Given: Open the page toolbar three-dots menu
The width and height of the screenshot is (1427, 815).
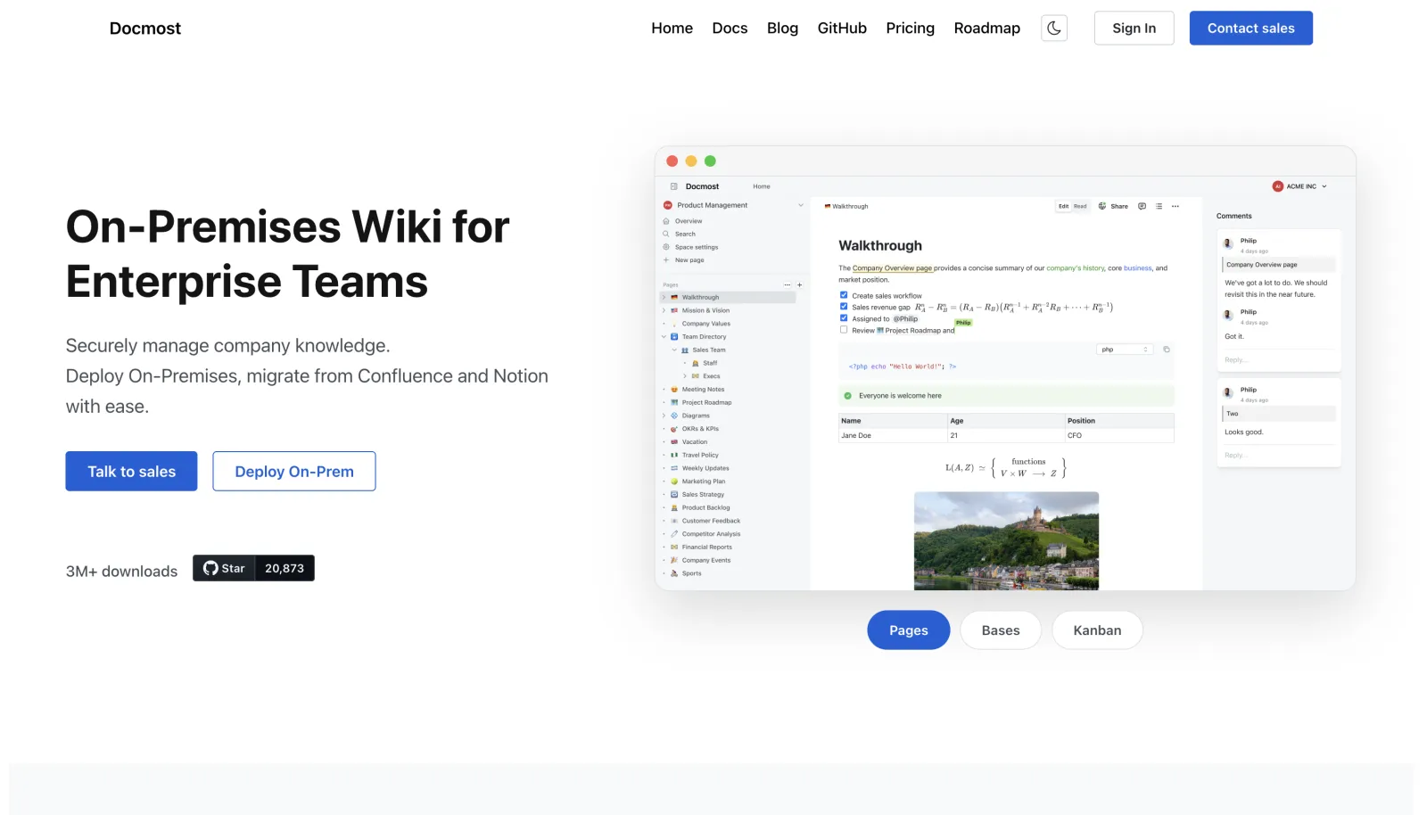Looking at the screenshot, I should [1175, 206].
